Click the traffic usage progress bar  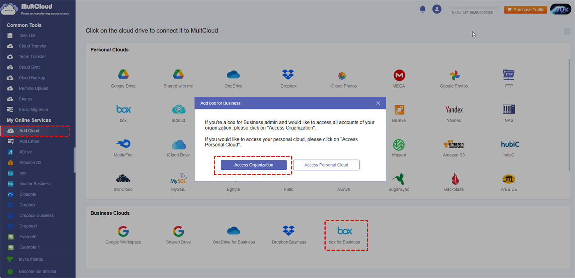point(474,7)
